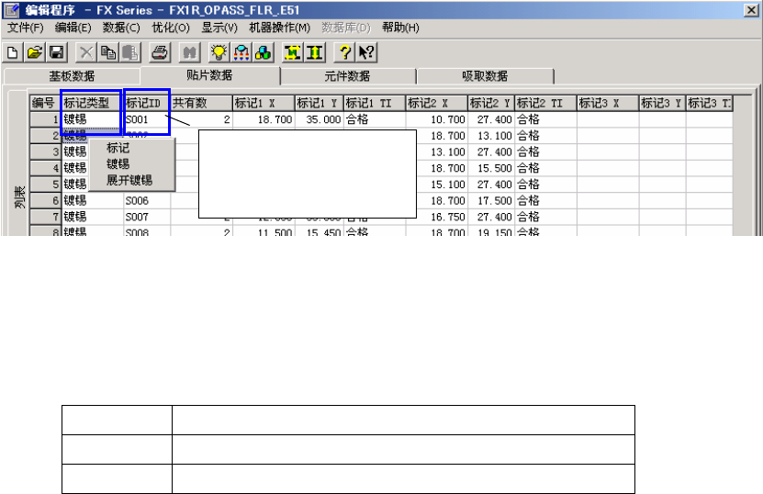Switch to the 基板数据 tab
This screenshot has width=763, height=494.
72,76
